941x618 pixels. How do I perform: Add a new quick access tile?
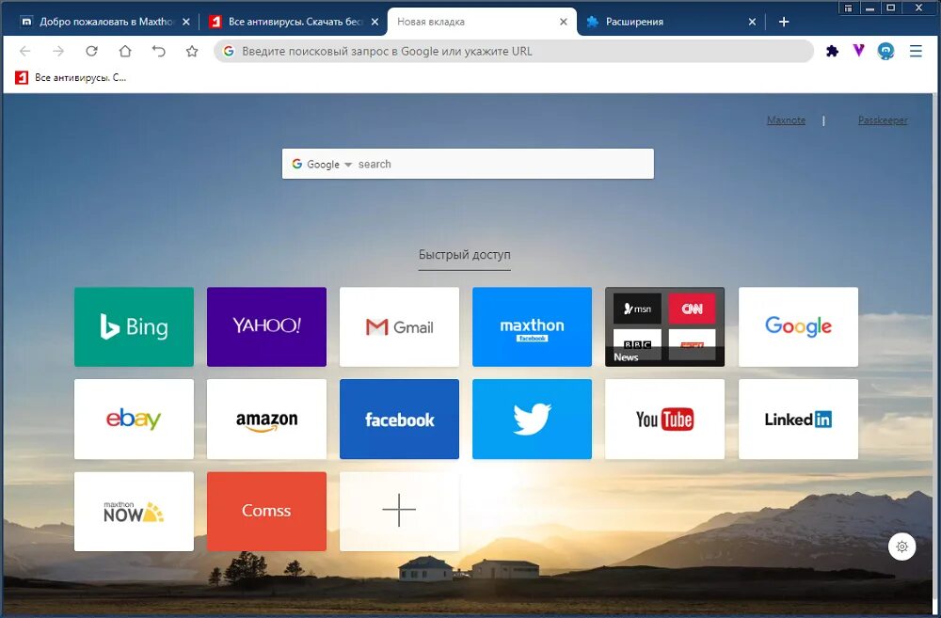click(x=399, y=511)
